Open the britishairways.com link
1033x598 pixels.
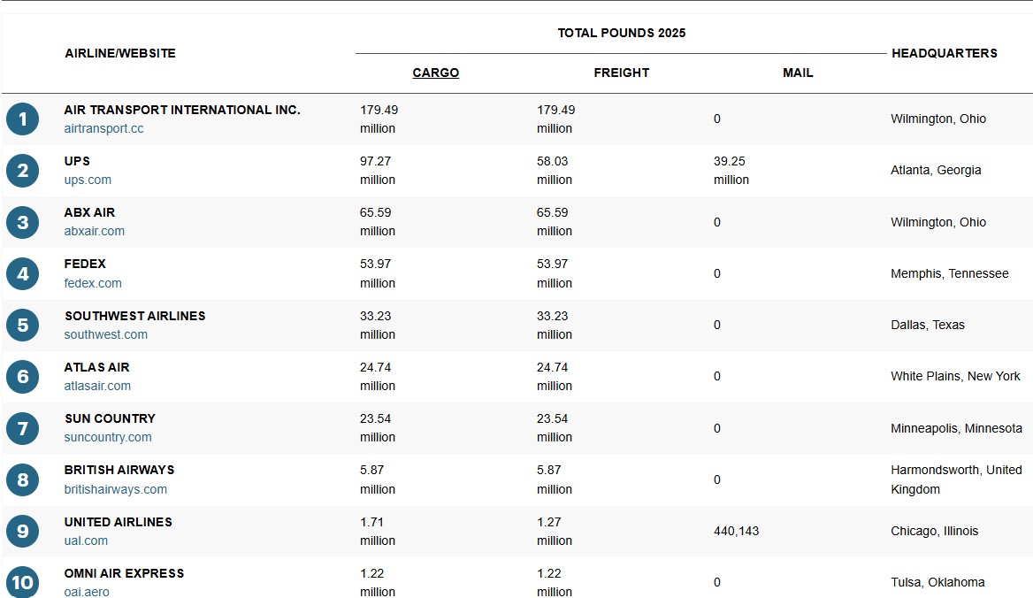(x=116, y=489)
